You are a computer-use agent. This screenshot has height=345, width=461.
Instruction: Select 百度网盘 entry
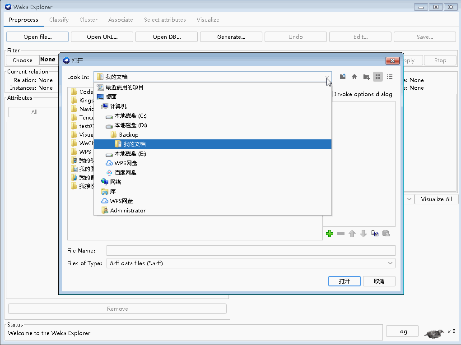pyautogui.click(x=213, y=172)
